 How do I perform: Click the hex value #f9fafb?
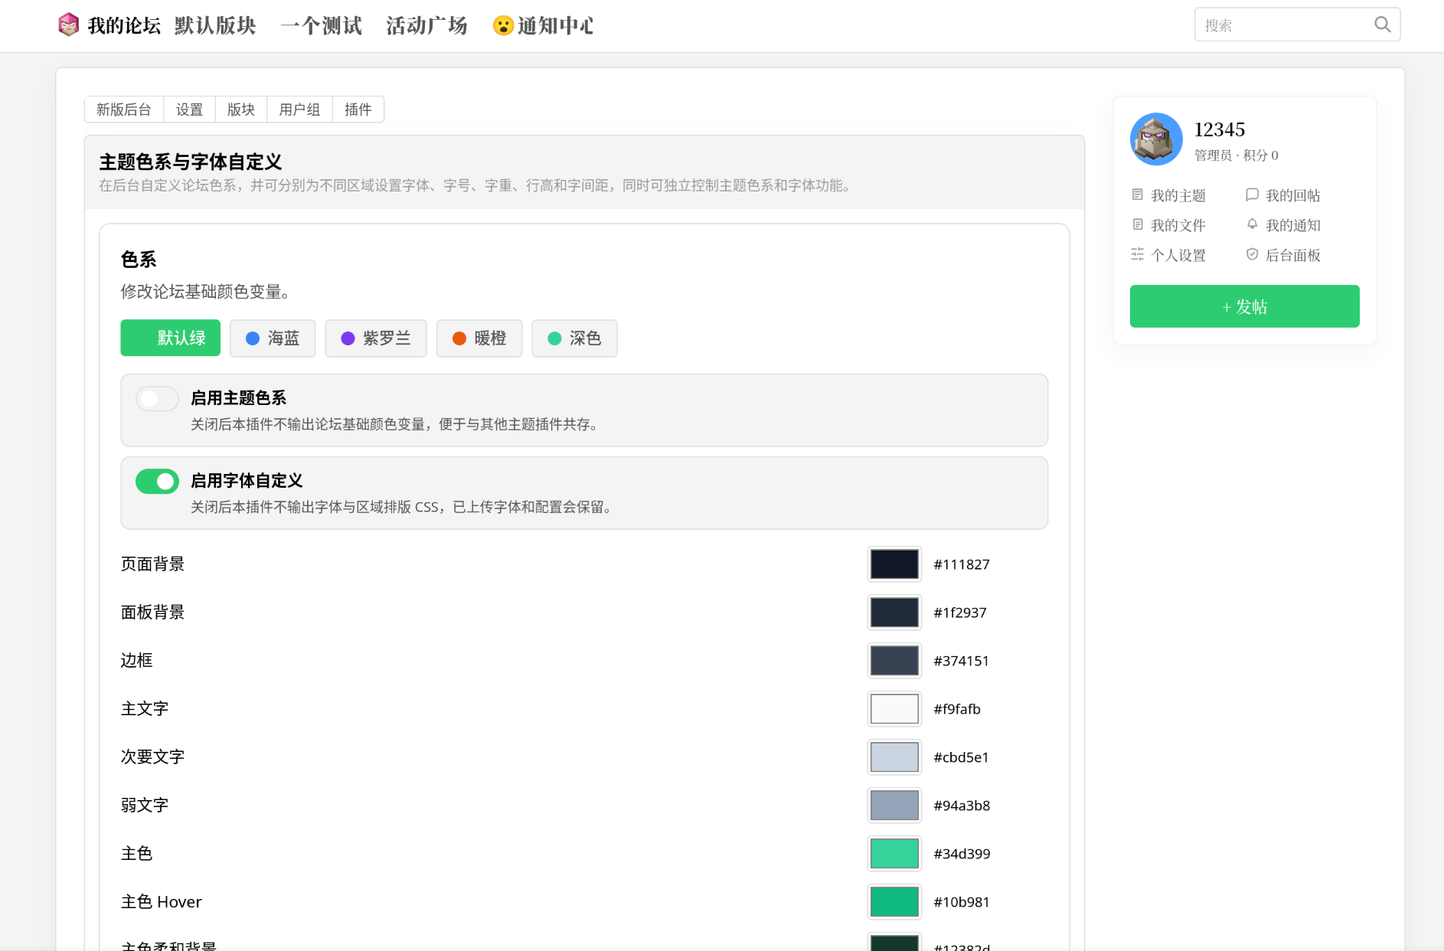[x=957, y=709]
